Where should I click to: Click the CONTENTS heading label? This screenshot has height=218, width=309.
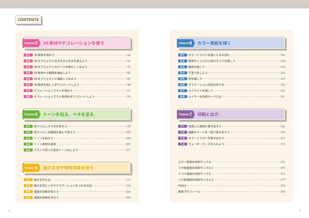click(x=28, y=20)
